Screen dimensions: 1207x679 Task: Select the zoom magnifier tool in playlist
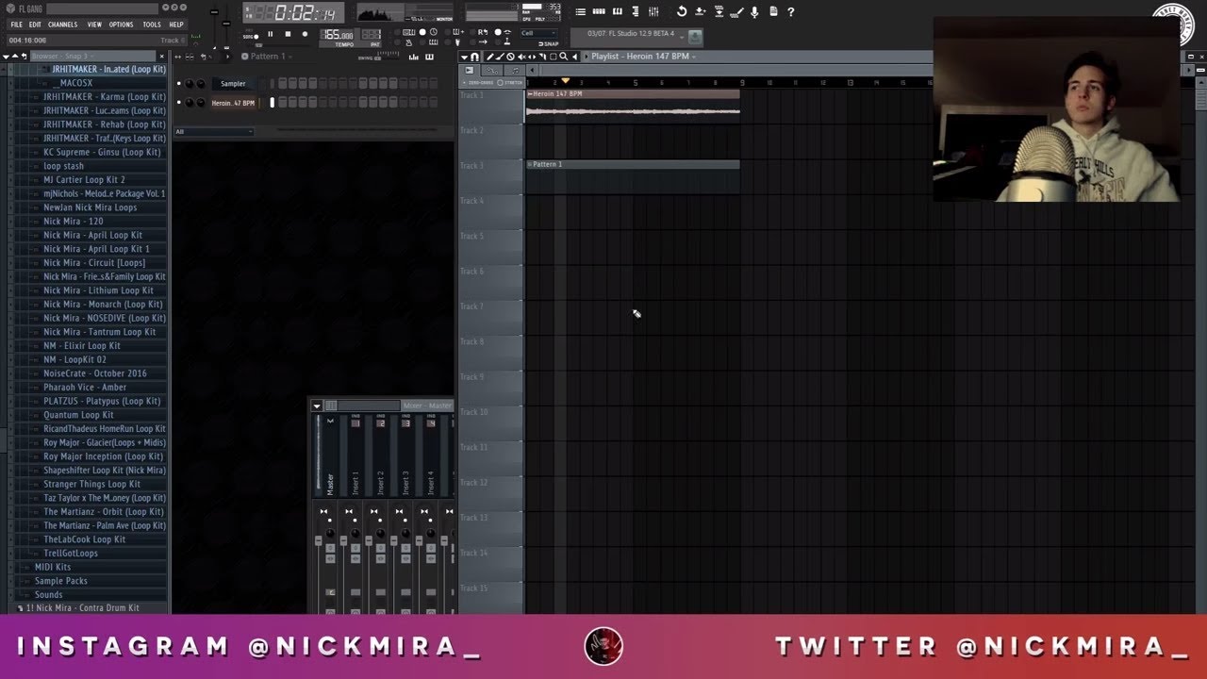pos(564,57)
